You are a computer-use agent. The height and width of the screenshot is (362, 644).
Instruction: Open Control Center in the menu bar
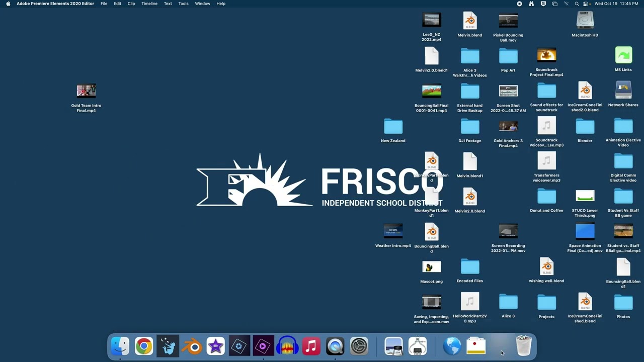pos(586,4)
